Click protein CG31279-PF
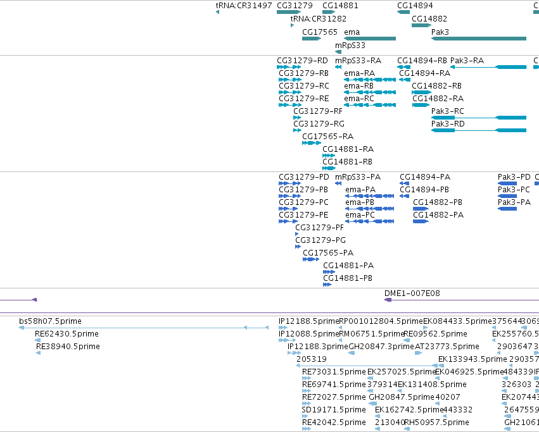This screenshot has height=432, width=539. coord(319,228)
